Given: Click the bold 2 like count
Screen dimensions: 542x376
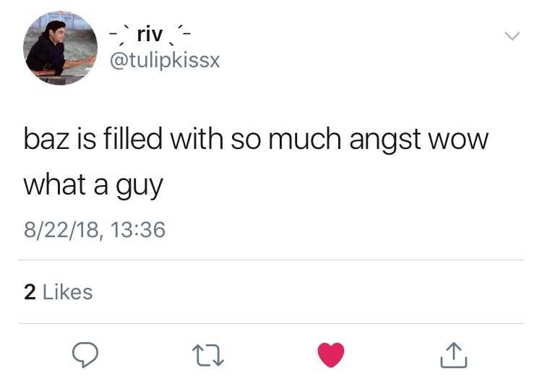Looking at the screenshot, I should 30,292.
